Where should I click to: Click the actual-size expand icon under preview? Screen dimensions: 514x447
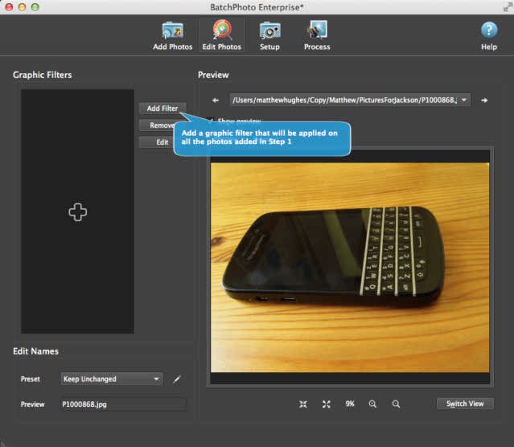tap(326, 404)
